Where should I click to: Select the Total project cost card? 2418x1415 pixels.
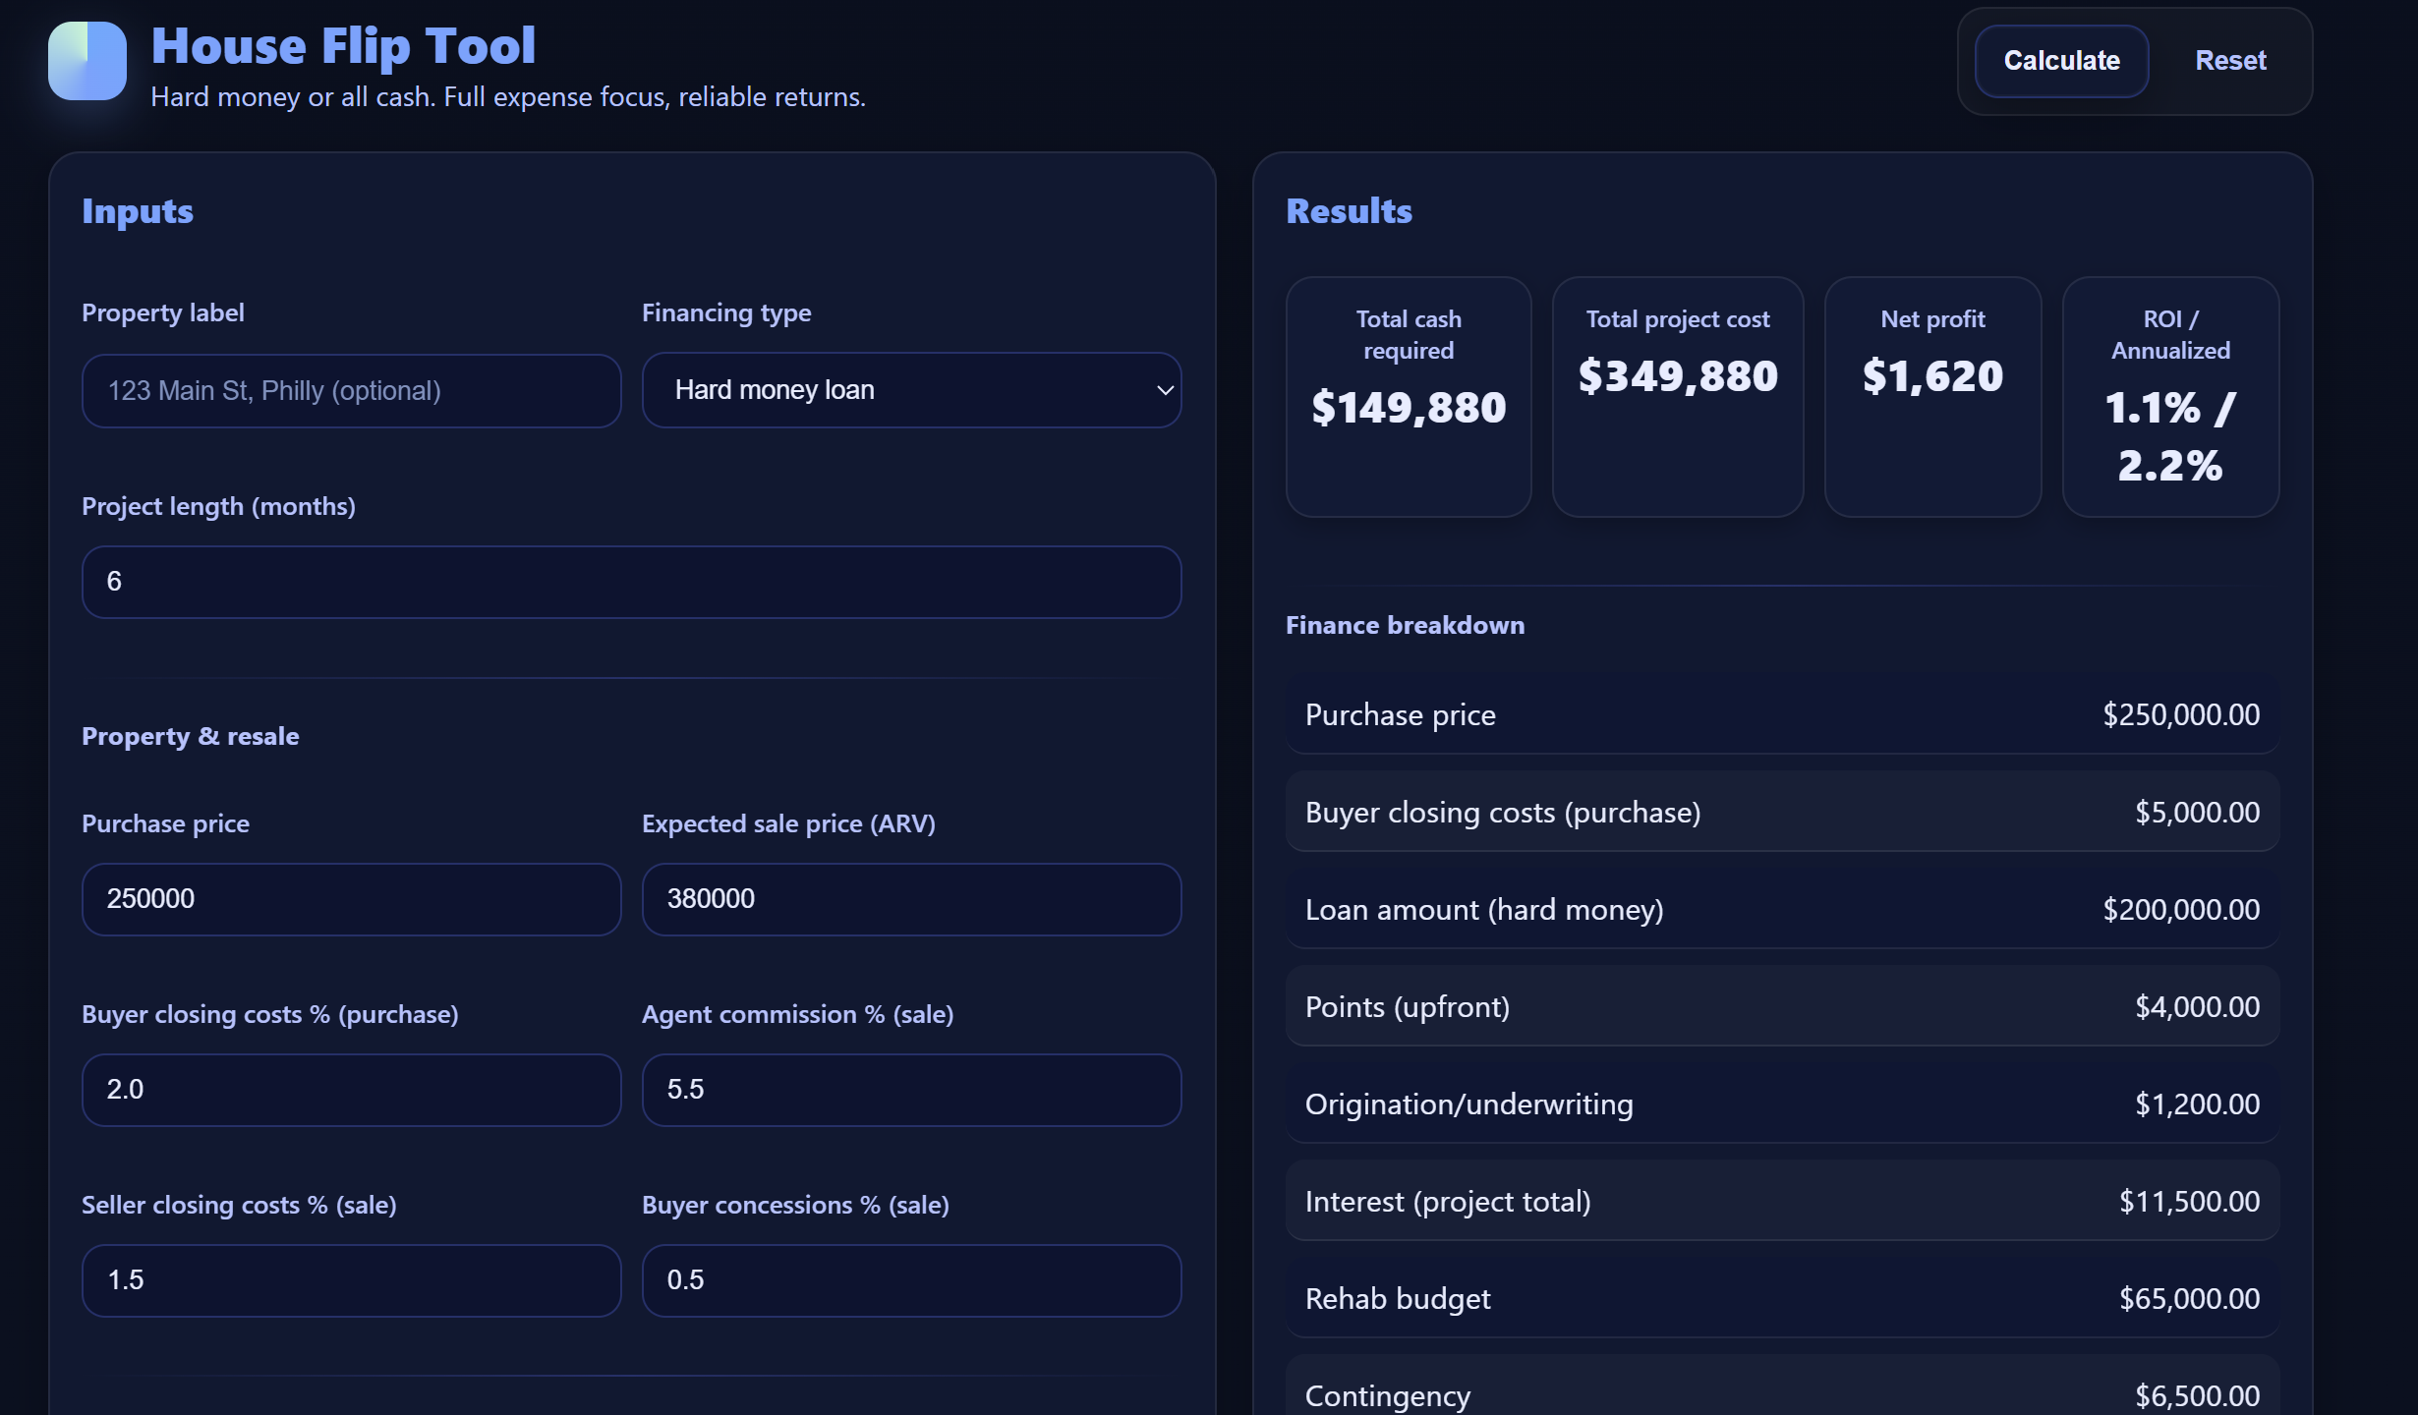[x=1677, y=396]
